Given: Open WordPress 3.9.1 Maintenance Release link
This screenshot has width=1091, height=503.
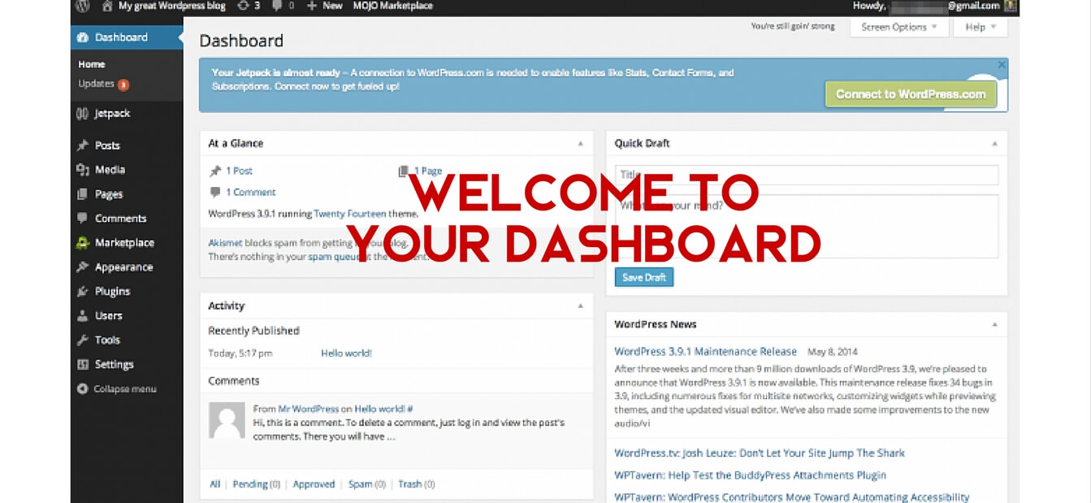Looking at the screenshot, I should pyautogui.click(x=705, y=352).
